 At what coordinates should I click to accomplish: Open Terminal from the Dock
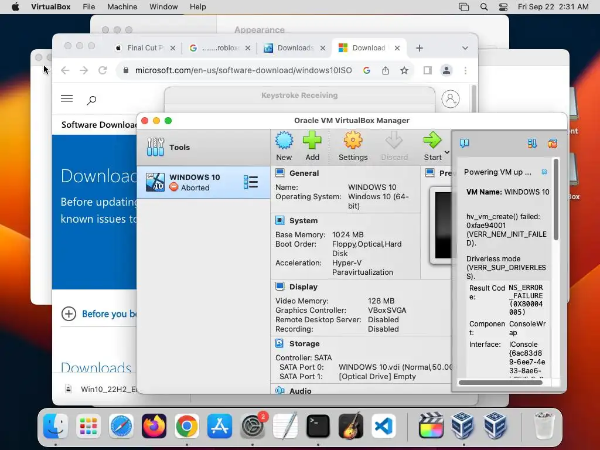pos(318,425)
